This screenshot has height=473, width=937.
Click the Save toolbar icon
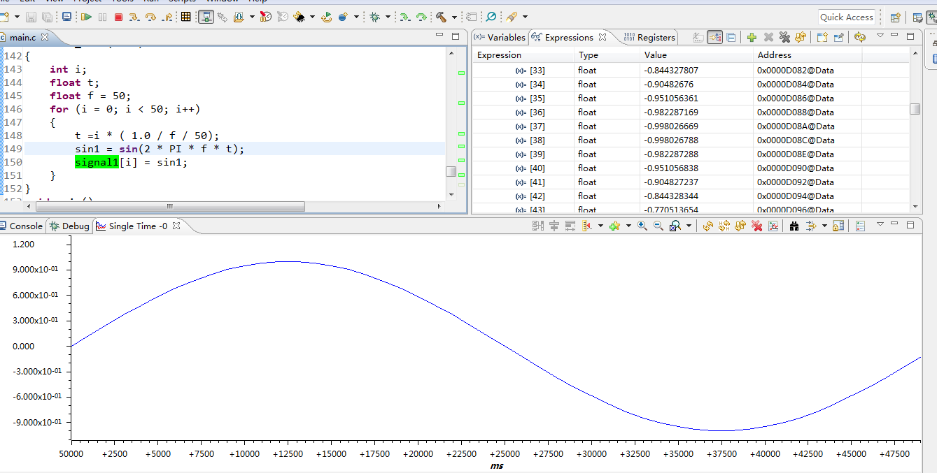[x=31, y=17]
